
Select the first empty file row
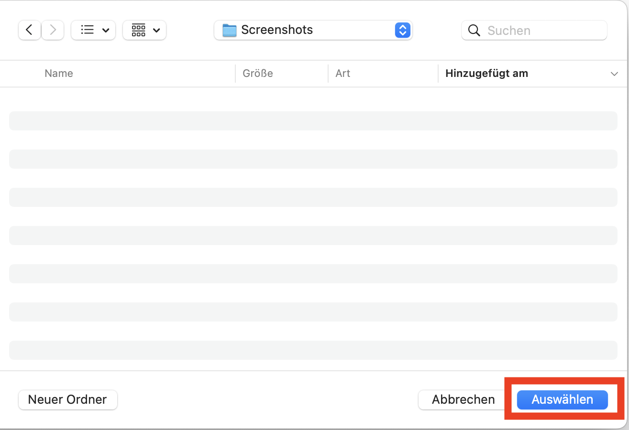click(313, 121)
